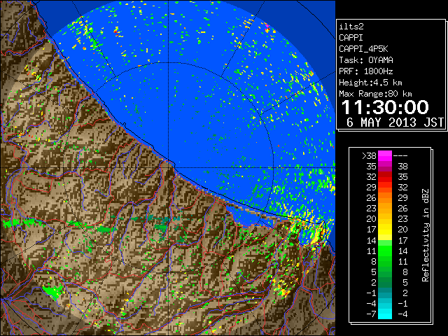Pick the red 32–35 dBZ swatch

385,177
